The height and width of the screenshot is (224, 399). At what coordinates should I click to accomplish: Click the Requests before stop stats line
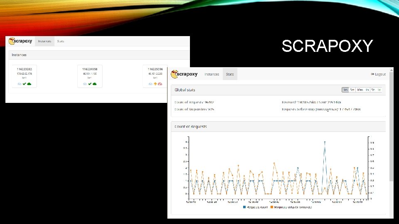tap(321, 109)
